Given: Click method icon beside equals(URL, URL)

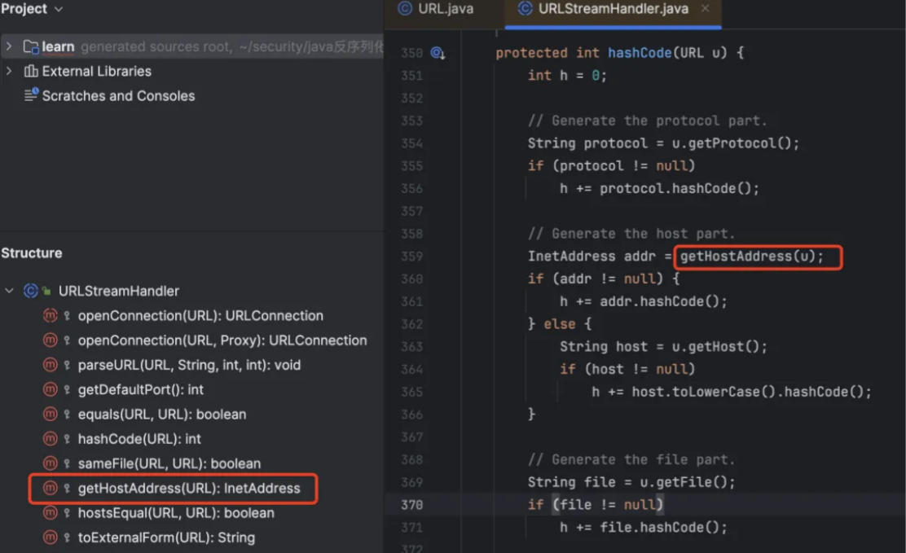Looking at the screenshot, I should (x=51, y=415).
